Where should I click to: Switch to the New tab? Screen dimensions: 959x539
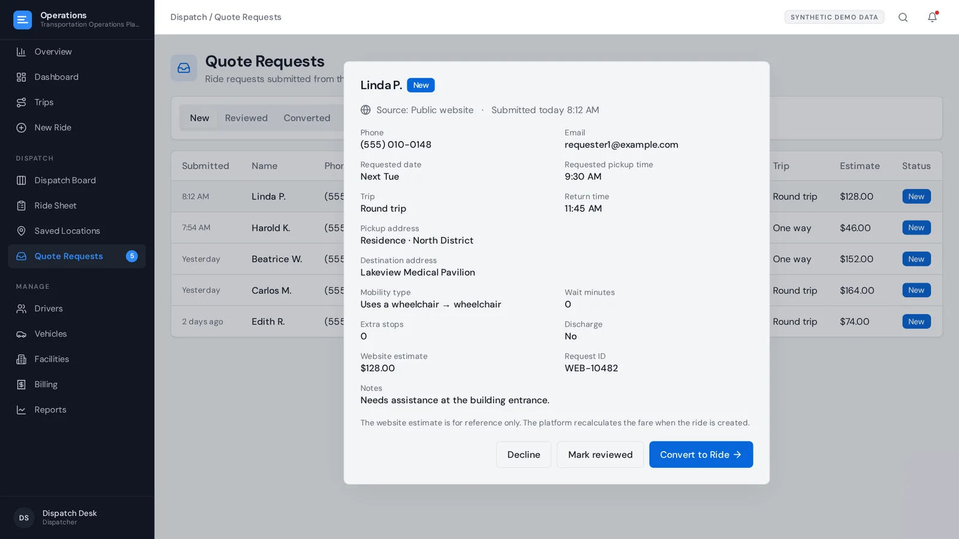click(x=200, y=118)
